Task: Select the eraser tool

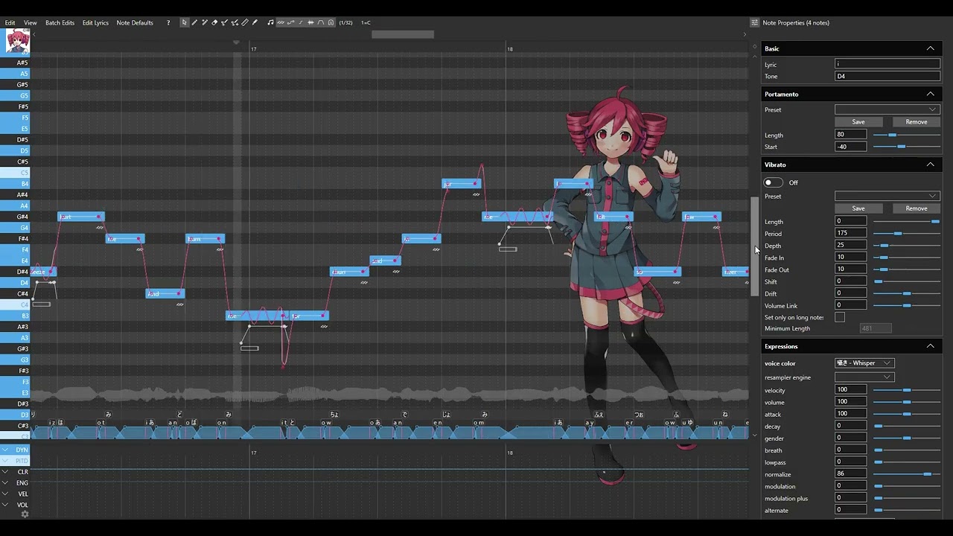Action: tap(214, 22)
